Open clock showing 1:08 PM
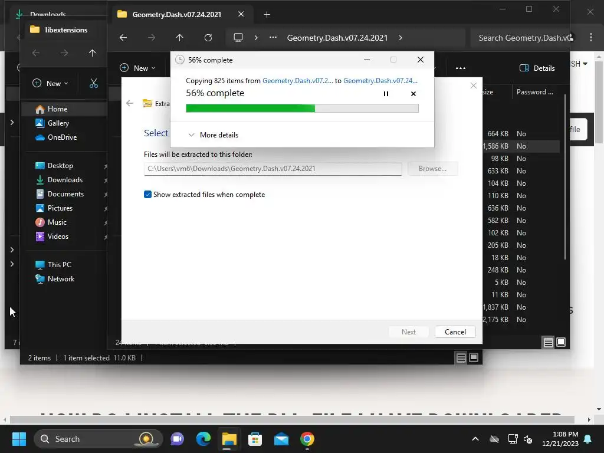Screen dimensions: 604x453 (560, 439)
